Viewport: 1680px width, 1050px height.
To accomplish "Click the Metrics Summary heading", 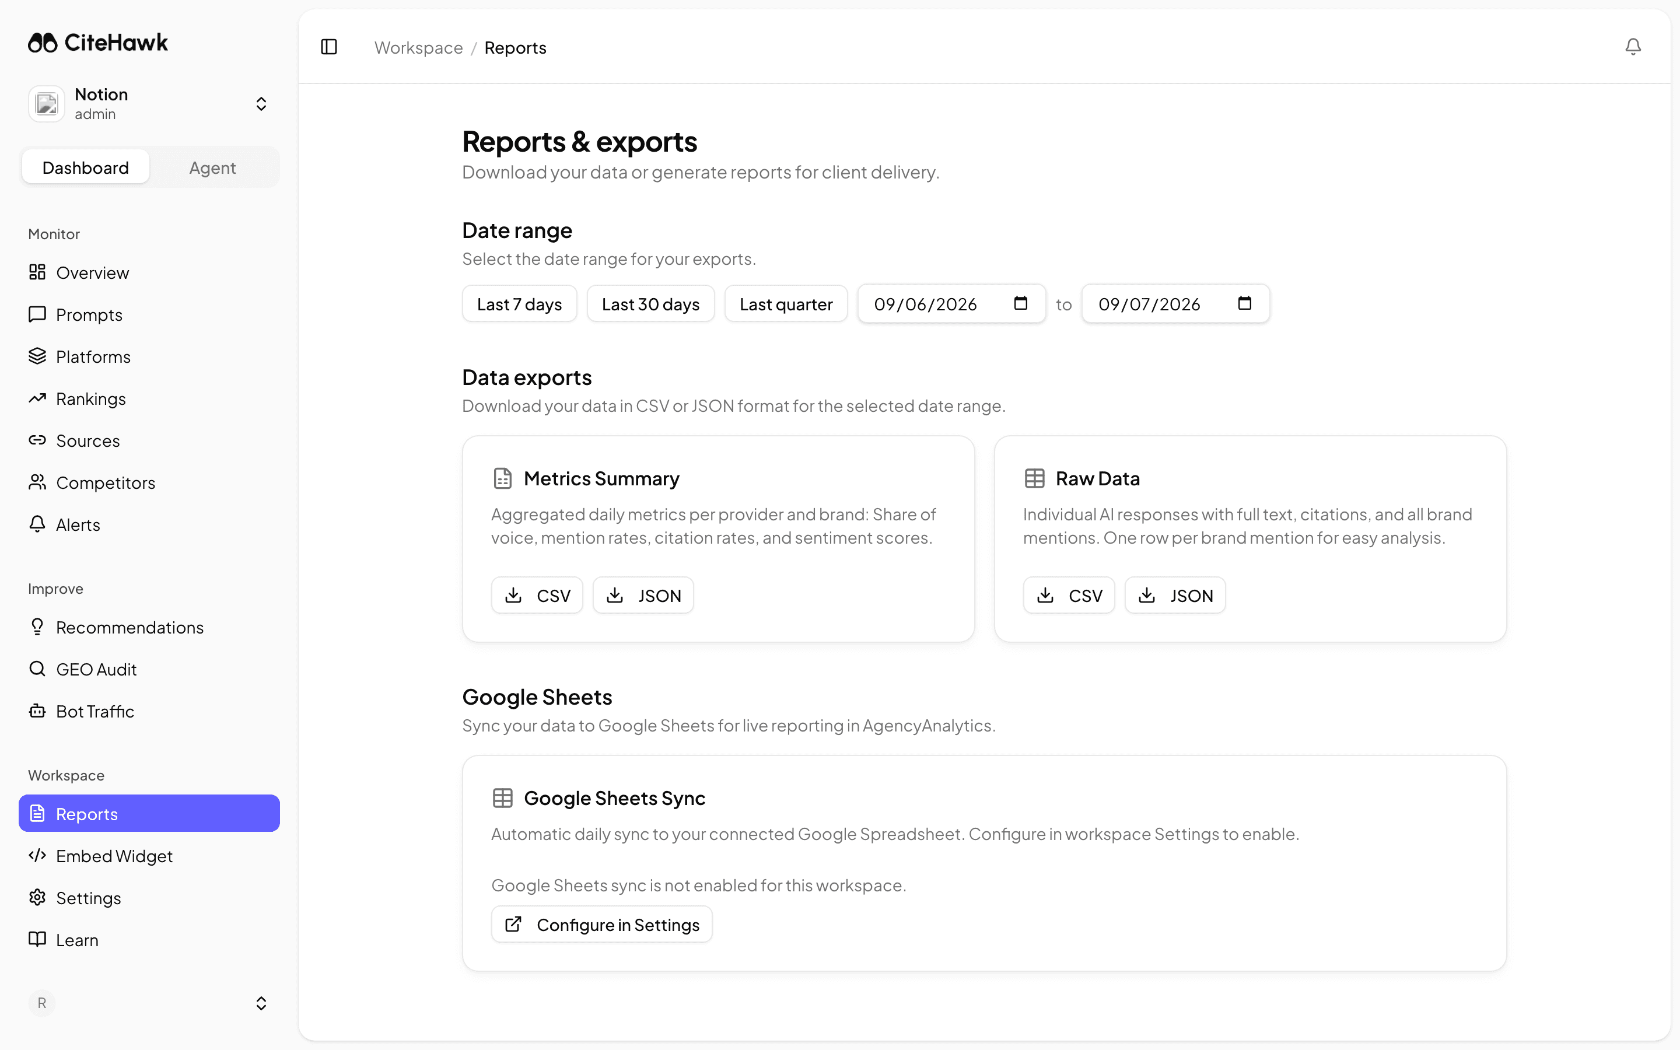I will (601, 478).
